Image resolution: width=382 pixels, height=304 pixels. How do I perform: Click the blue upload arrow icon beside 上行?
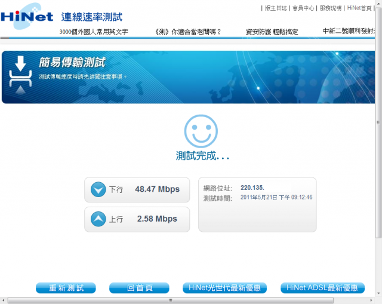click(x=98, y=219)
